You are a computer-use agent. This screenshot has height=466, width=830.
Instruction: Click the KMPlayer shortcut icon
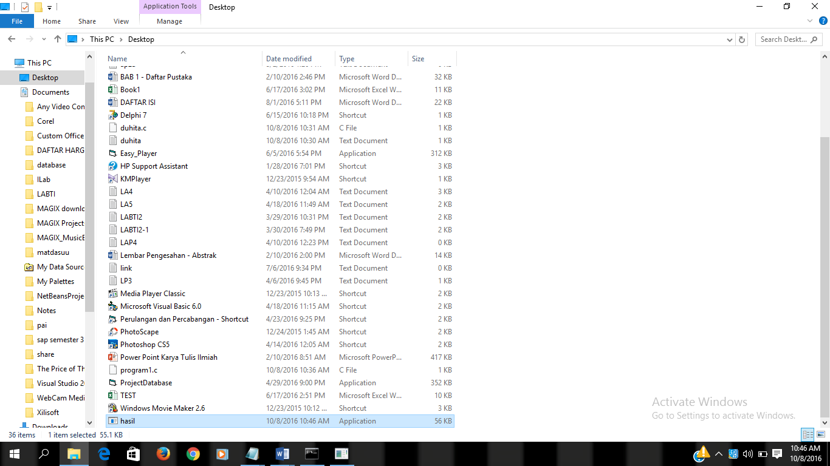[112, 179]
